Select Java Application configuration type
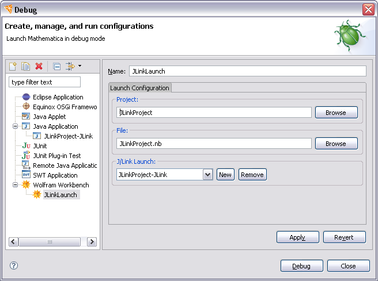 [56, 126]
